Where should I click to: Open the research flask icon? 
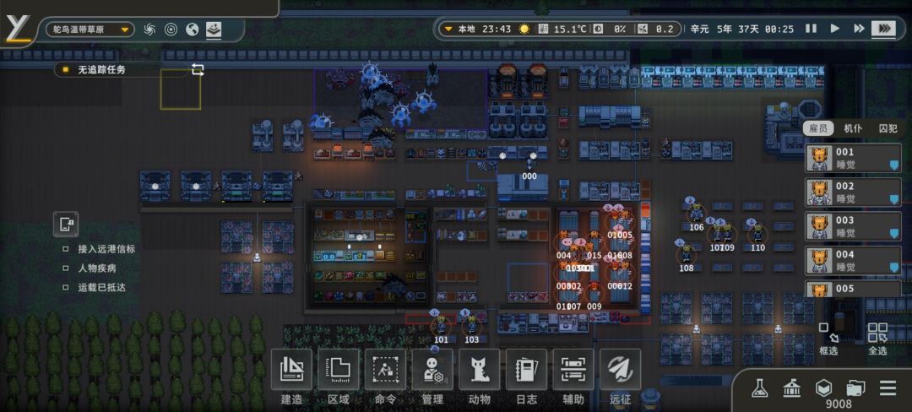[759, 388]
